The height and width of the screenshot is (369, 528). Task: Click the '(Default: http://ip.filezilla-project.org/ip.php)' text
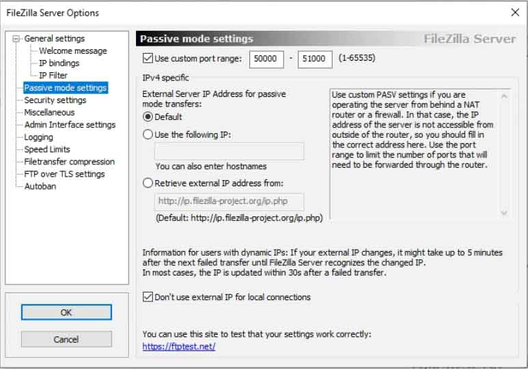239,218
